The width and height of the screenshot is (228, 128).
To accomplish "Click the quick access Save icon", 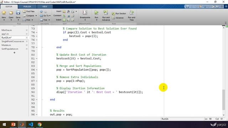I will pyautogui.click(x=188, y=6).
